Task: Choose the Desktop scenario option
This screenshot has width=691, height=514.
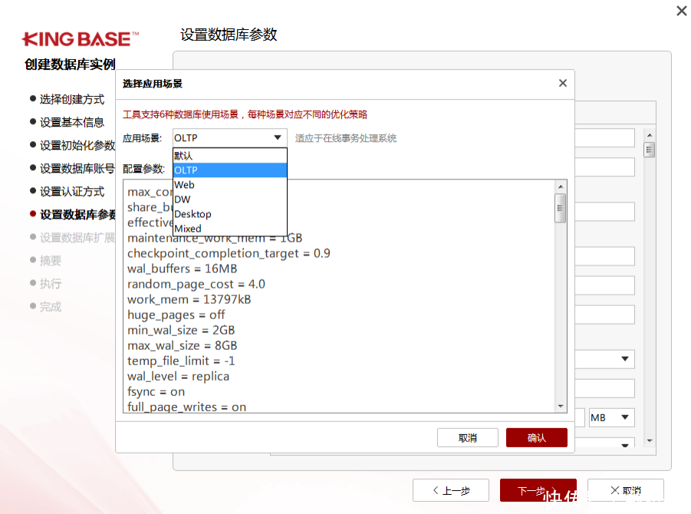Action: pos(229,214)
